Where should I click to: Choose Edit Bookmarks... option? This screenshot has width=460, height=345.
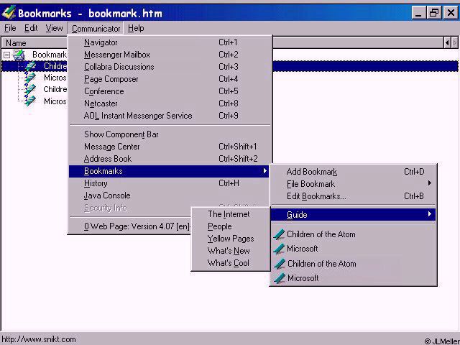pos(316,196)
